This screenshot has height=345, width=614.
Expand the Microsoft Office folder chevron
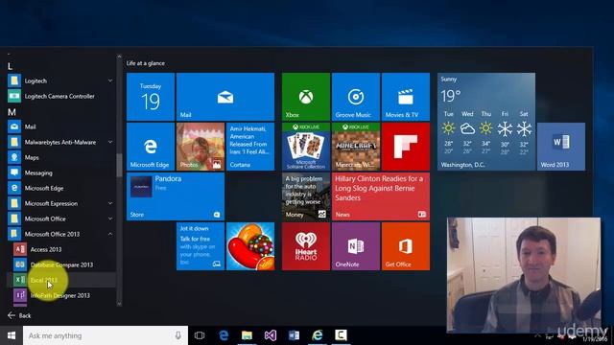pyautogui.click(x=110, y=218)
